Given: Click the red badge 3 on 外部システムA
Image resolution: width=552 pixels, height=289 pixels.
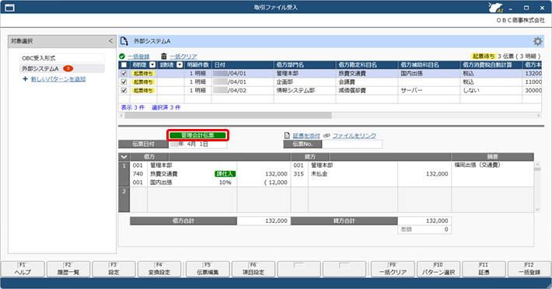Looking at the screenshot, I should click(68, 68).
